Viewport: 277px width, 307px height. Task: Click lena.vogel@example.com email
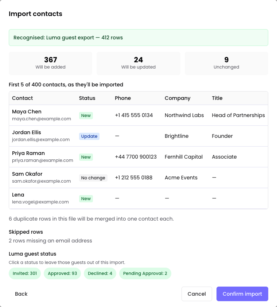40,202
